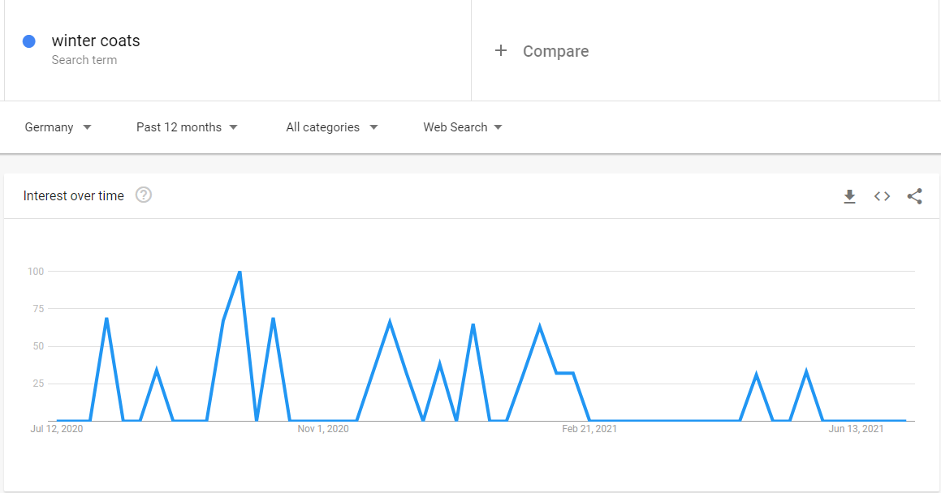Open the embed code icon
The height and width of the screenshot is (493, 941).
coord(882,196)
